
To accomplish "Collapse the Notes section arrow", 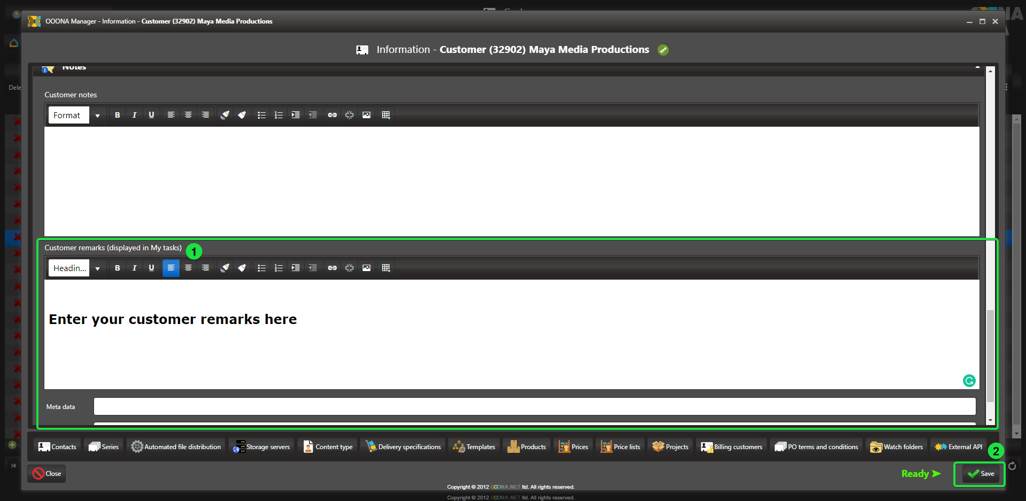I will point(977,67).
